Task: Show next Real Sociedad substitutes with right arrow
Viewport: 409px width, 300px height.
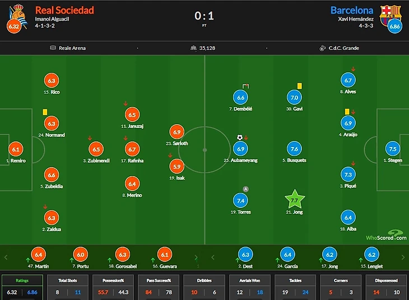Action: tap(196, 257)
